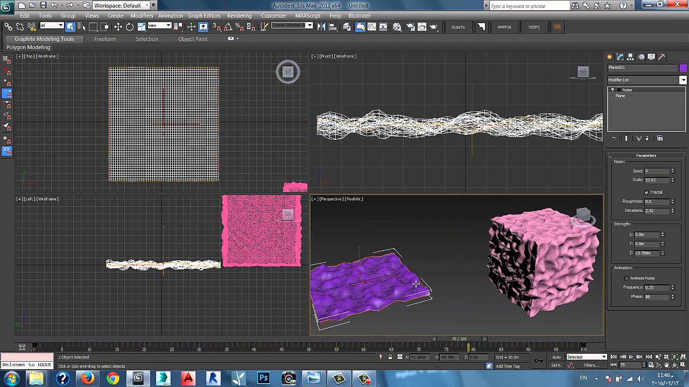The width and height of the screenshot is (689, 387).
Task: Switch to the Modify command panel
Action: [620, 56]
